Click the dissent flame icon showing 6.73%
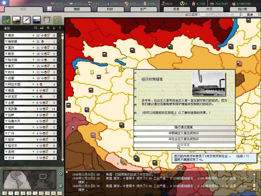The image size is (261, 196). [x=193, y=4]
